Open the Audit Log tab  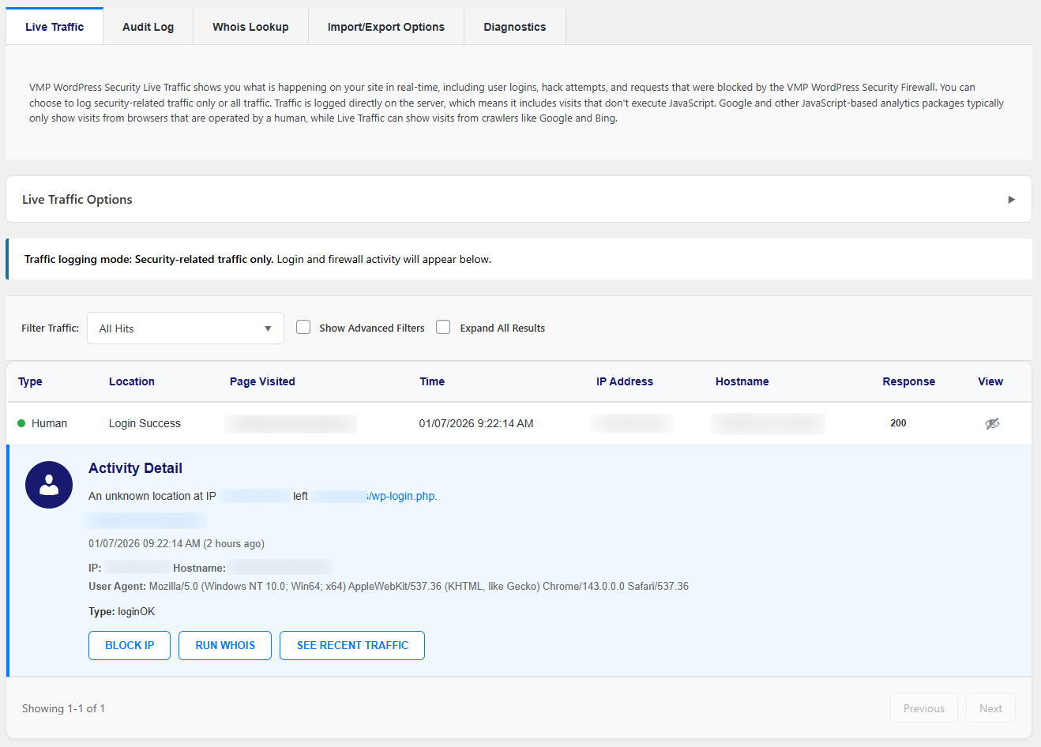(x=148, y=27)
